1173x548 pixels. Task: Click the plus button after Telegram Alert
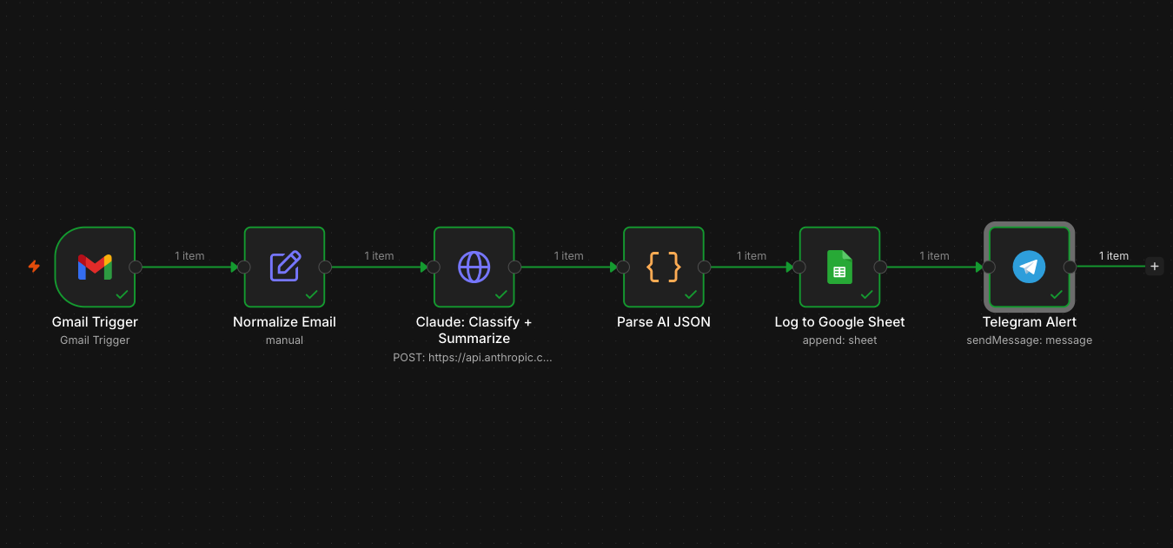coord(1155,267)
